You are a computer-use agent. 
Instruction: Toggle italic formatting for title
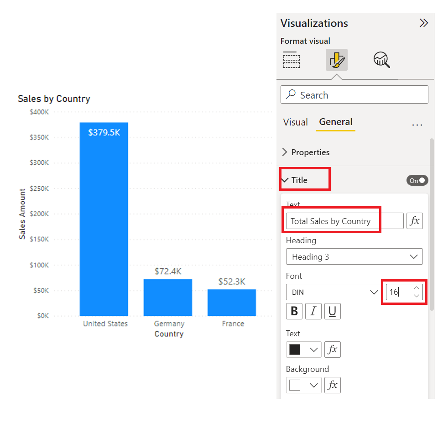pyautogui.click(x=313, y=311)
